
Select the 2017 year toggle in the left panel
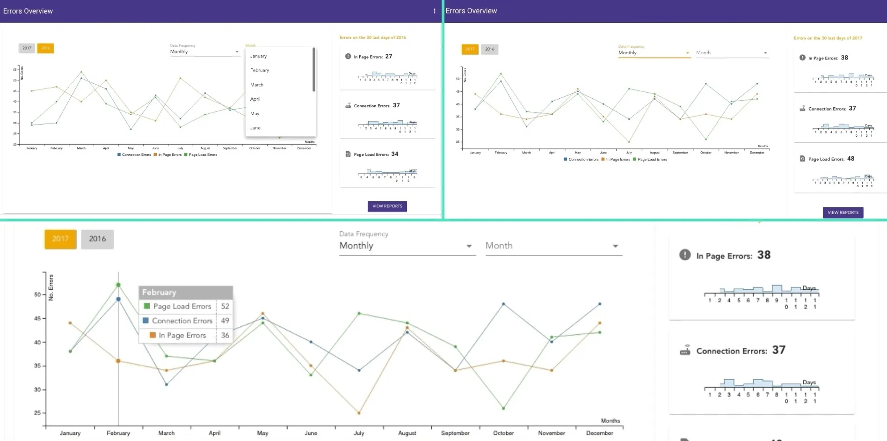pos(27,48)
